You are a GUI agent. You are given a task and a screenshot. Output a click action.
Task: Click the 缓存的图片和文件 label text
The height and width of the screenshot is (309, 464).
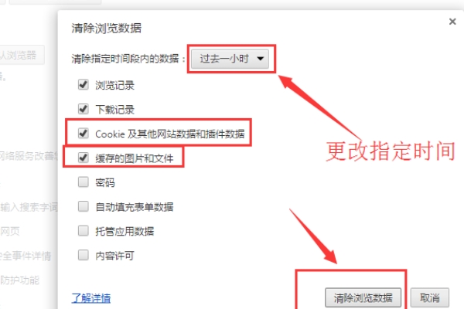[x=135, y=158]
